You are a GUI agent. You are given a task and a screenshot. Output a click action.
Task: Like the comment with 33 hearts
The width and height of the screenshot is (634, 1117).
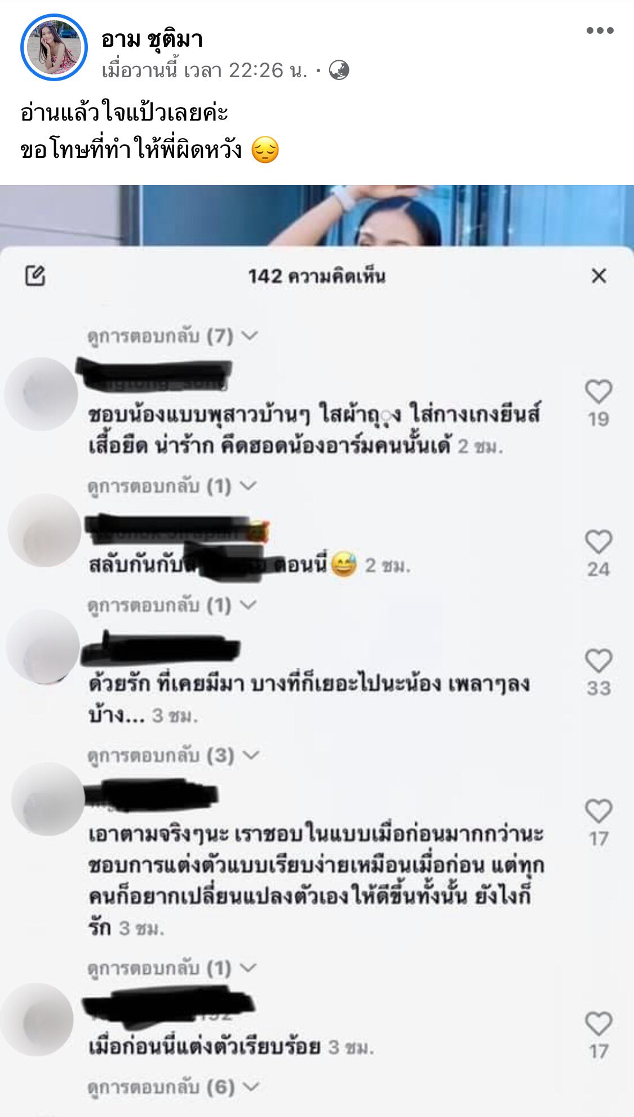pos(598,661)
